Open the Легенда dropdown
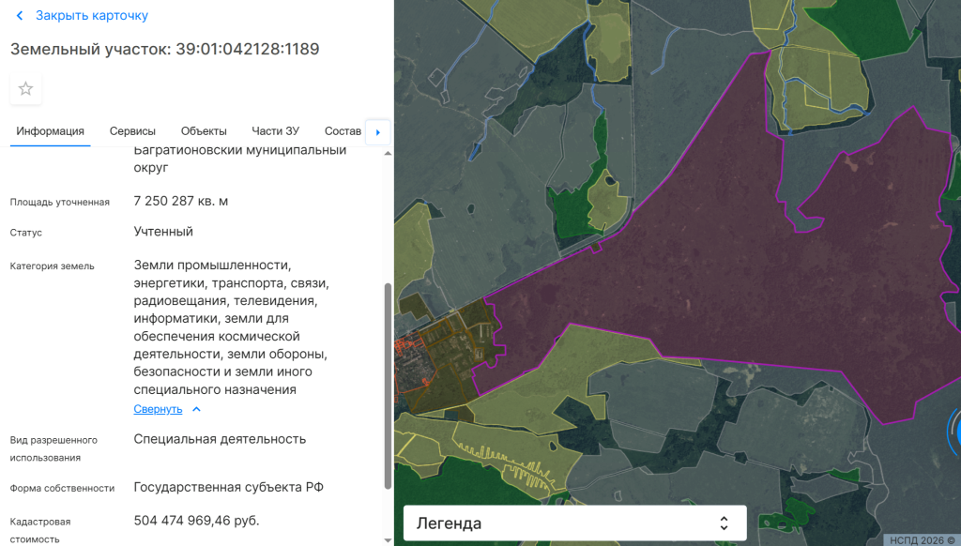961x546 pixels. tap(574, 523)
